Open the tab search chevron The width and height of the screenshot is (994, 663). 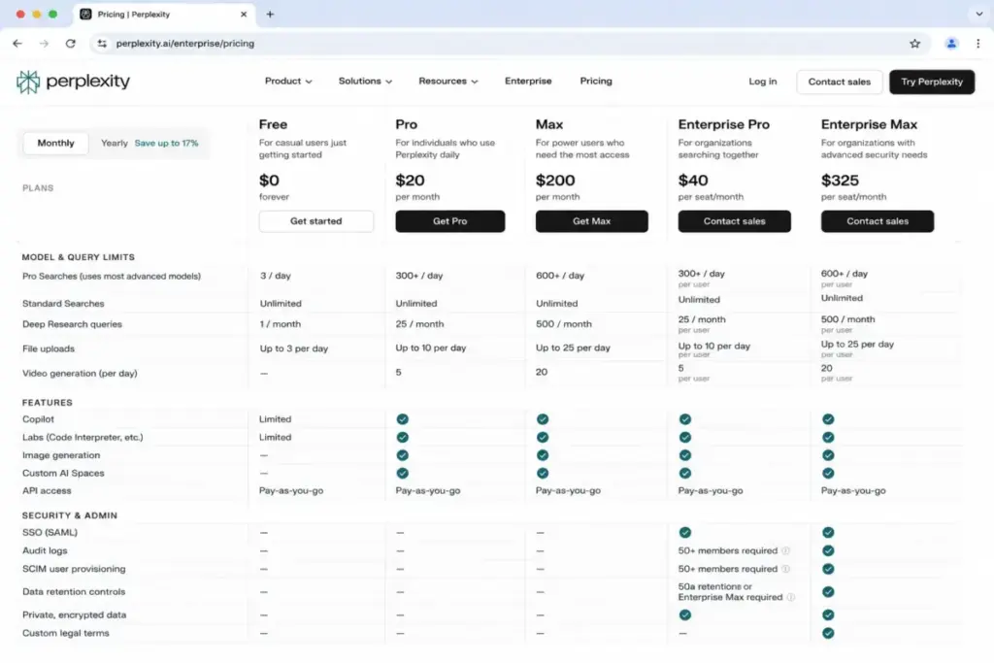978,14
